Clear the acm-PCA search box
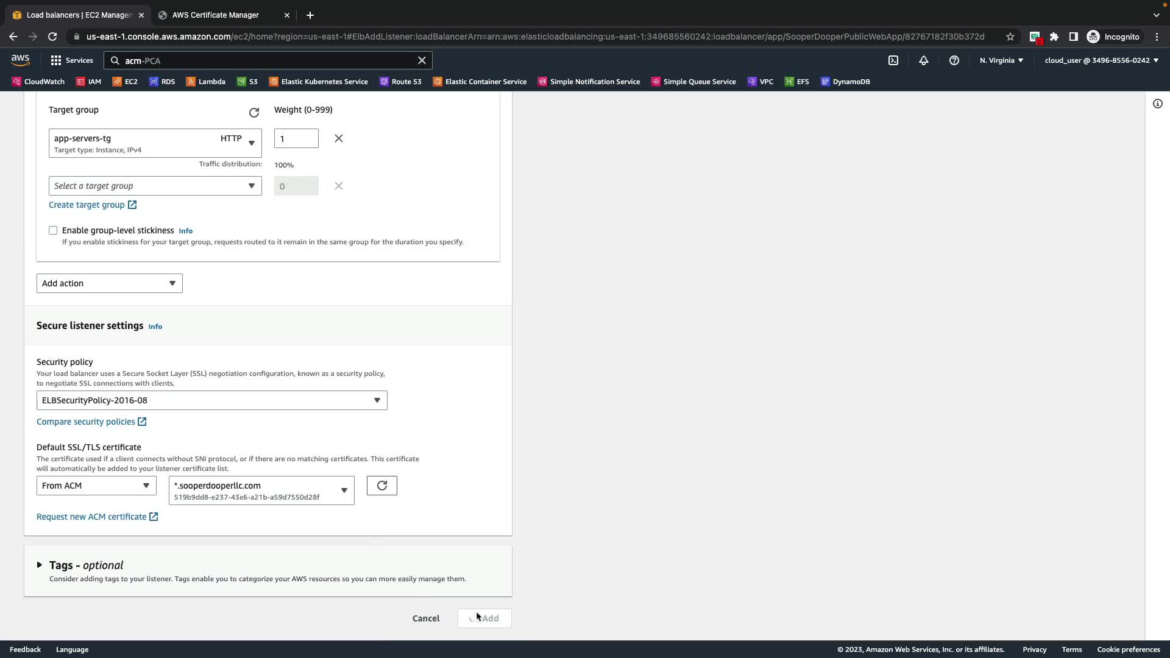 422,60
